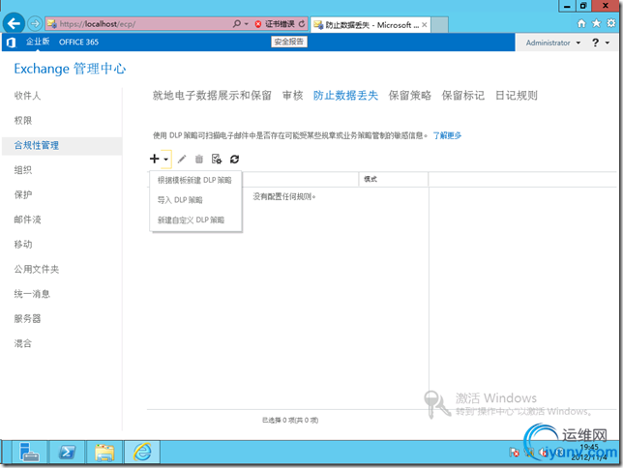
Task: Open 组织 in the left navigation
Action: coord(23,170)
